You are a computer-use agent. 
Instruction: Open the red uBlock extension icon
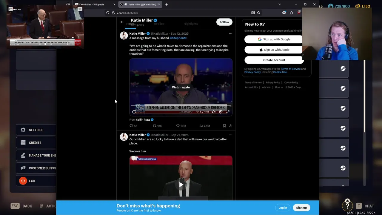tap(299, 13)
